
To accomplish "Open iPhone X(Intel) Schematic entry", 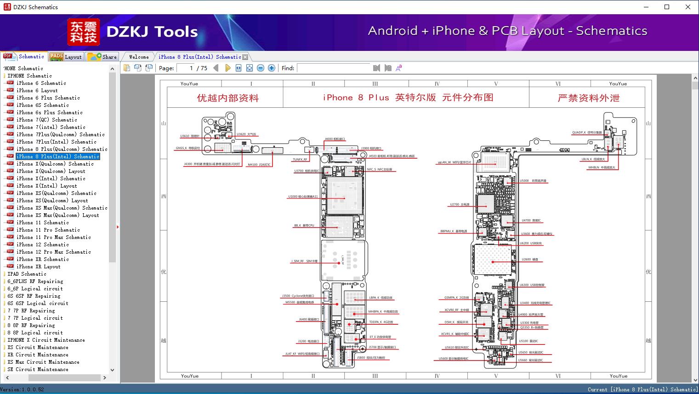I will [51, 178].
